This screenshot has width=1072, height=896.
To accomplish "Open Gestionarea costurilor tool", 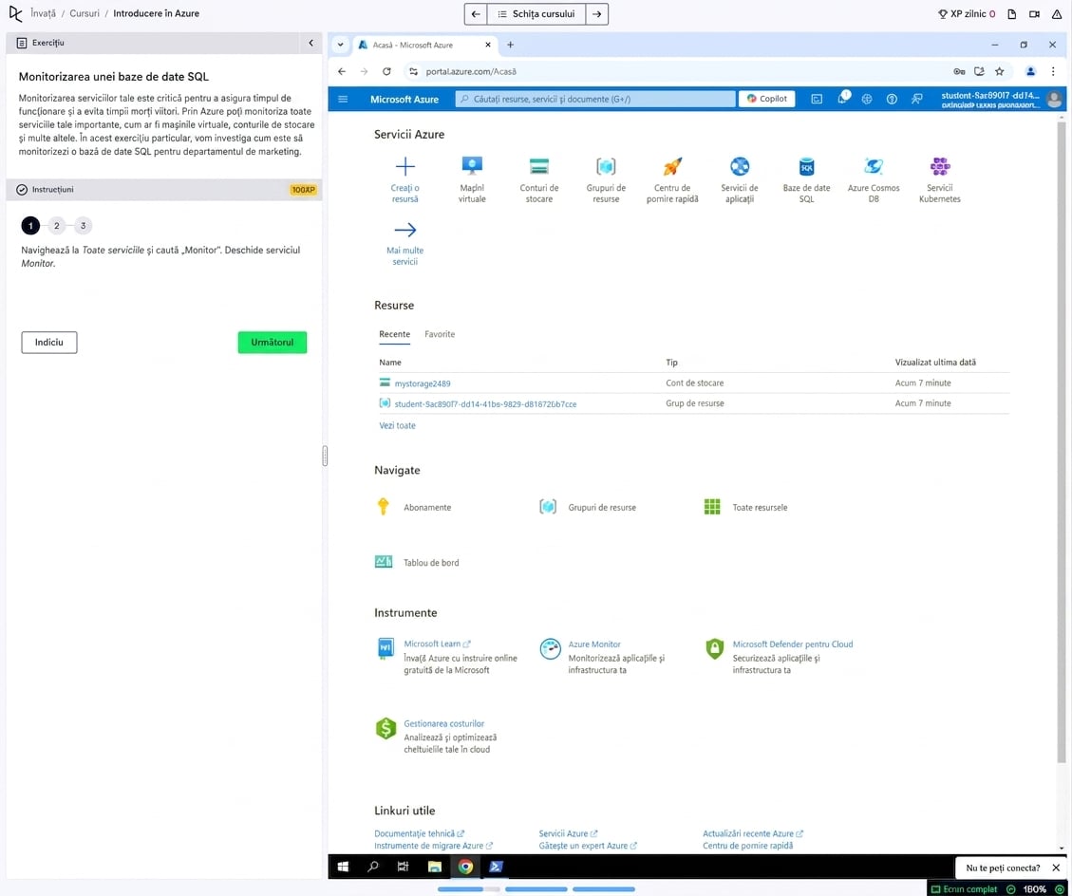I will [443, 723].
